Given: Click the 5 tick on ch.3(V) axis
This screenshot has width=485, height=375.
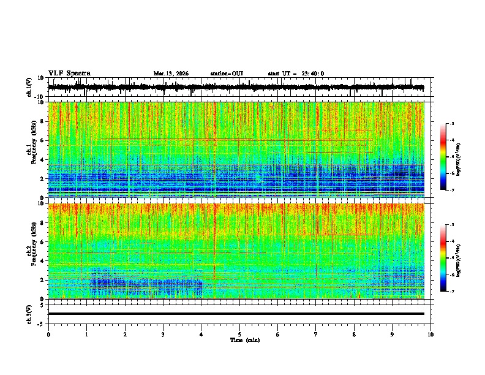Looking at the screenshot, I should point(42,305).
